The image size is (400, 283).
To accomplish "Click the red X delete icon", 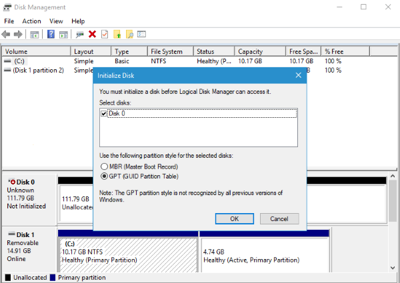I will pyautogui.click(x=92, y=34).
